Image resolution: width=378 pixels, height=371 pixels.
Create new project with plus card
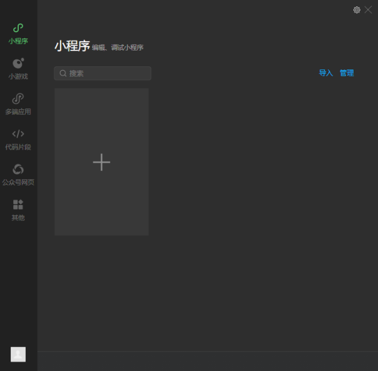tap(101, 162)
